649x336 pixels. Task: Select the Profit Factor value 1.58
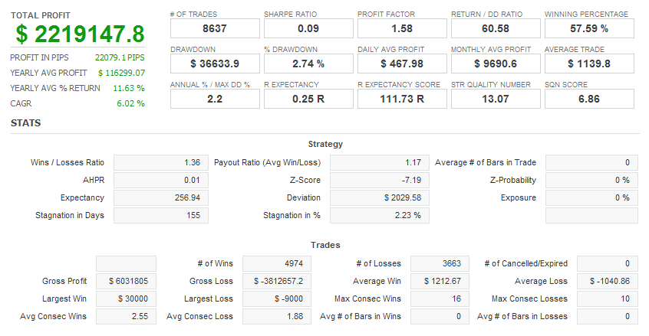coord(400,28)
